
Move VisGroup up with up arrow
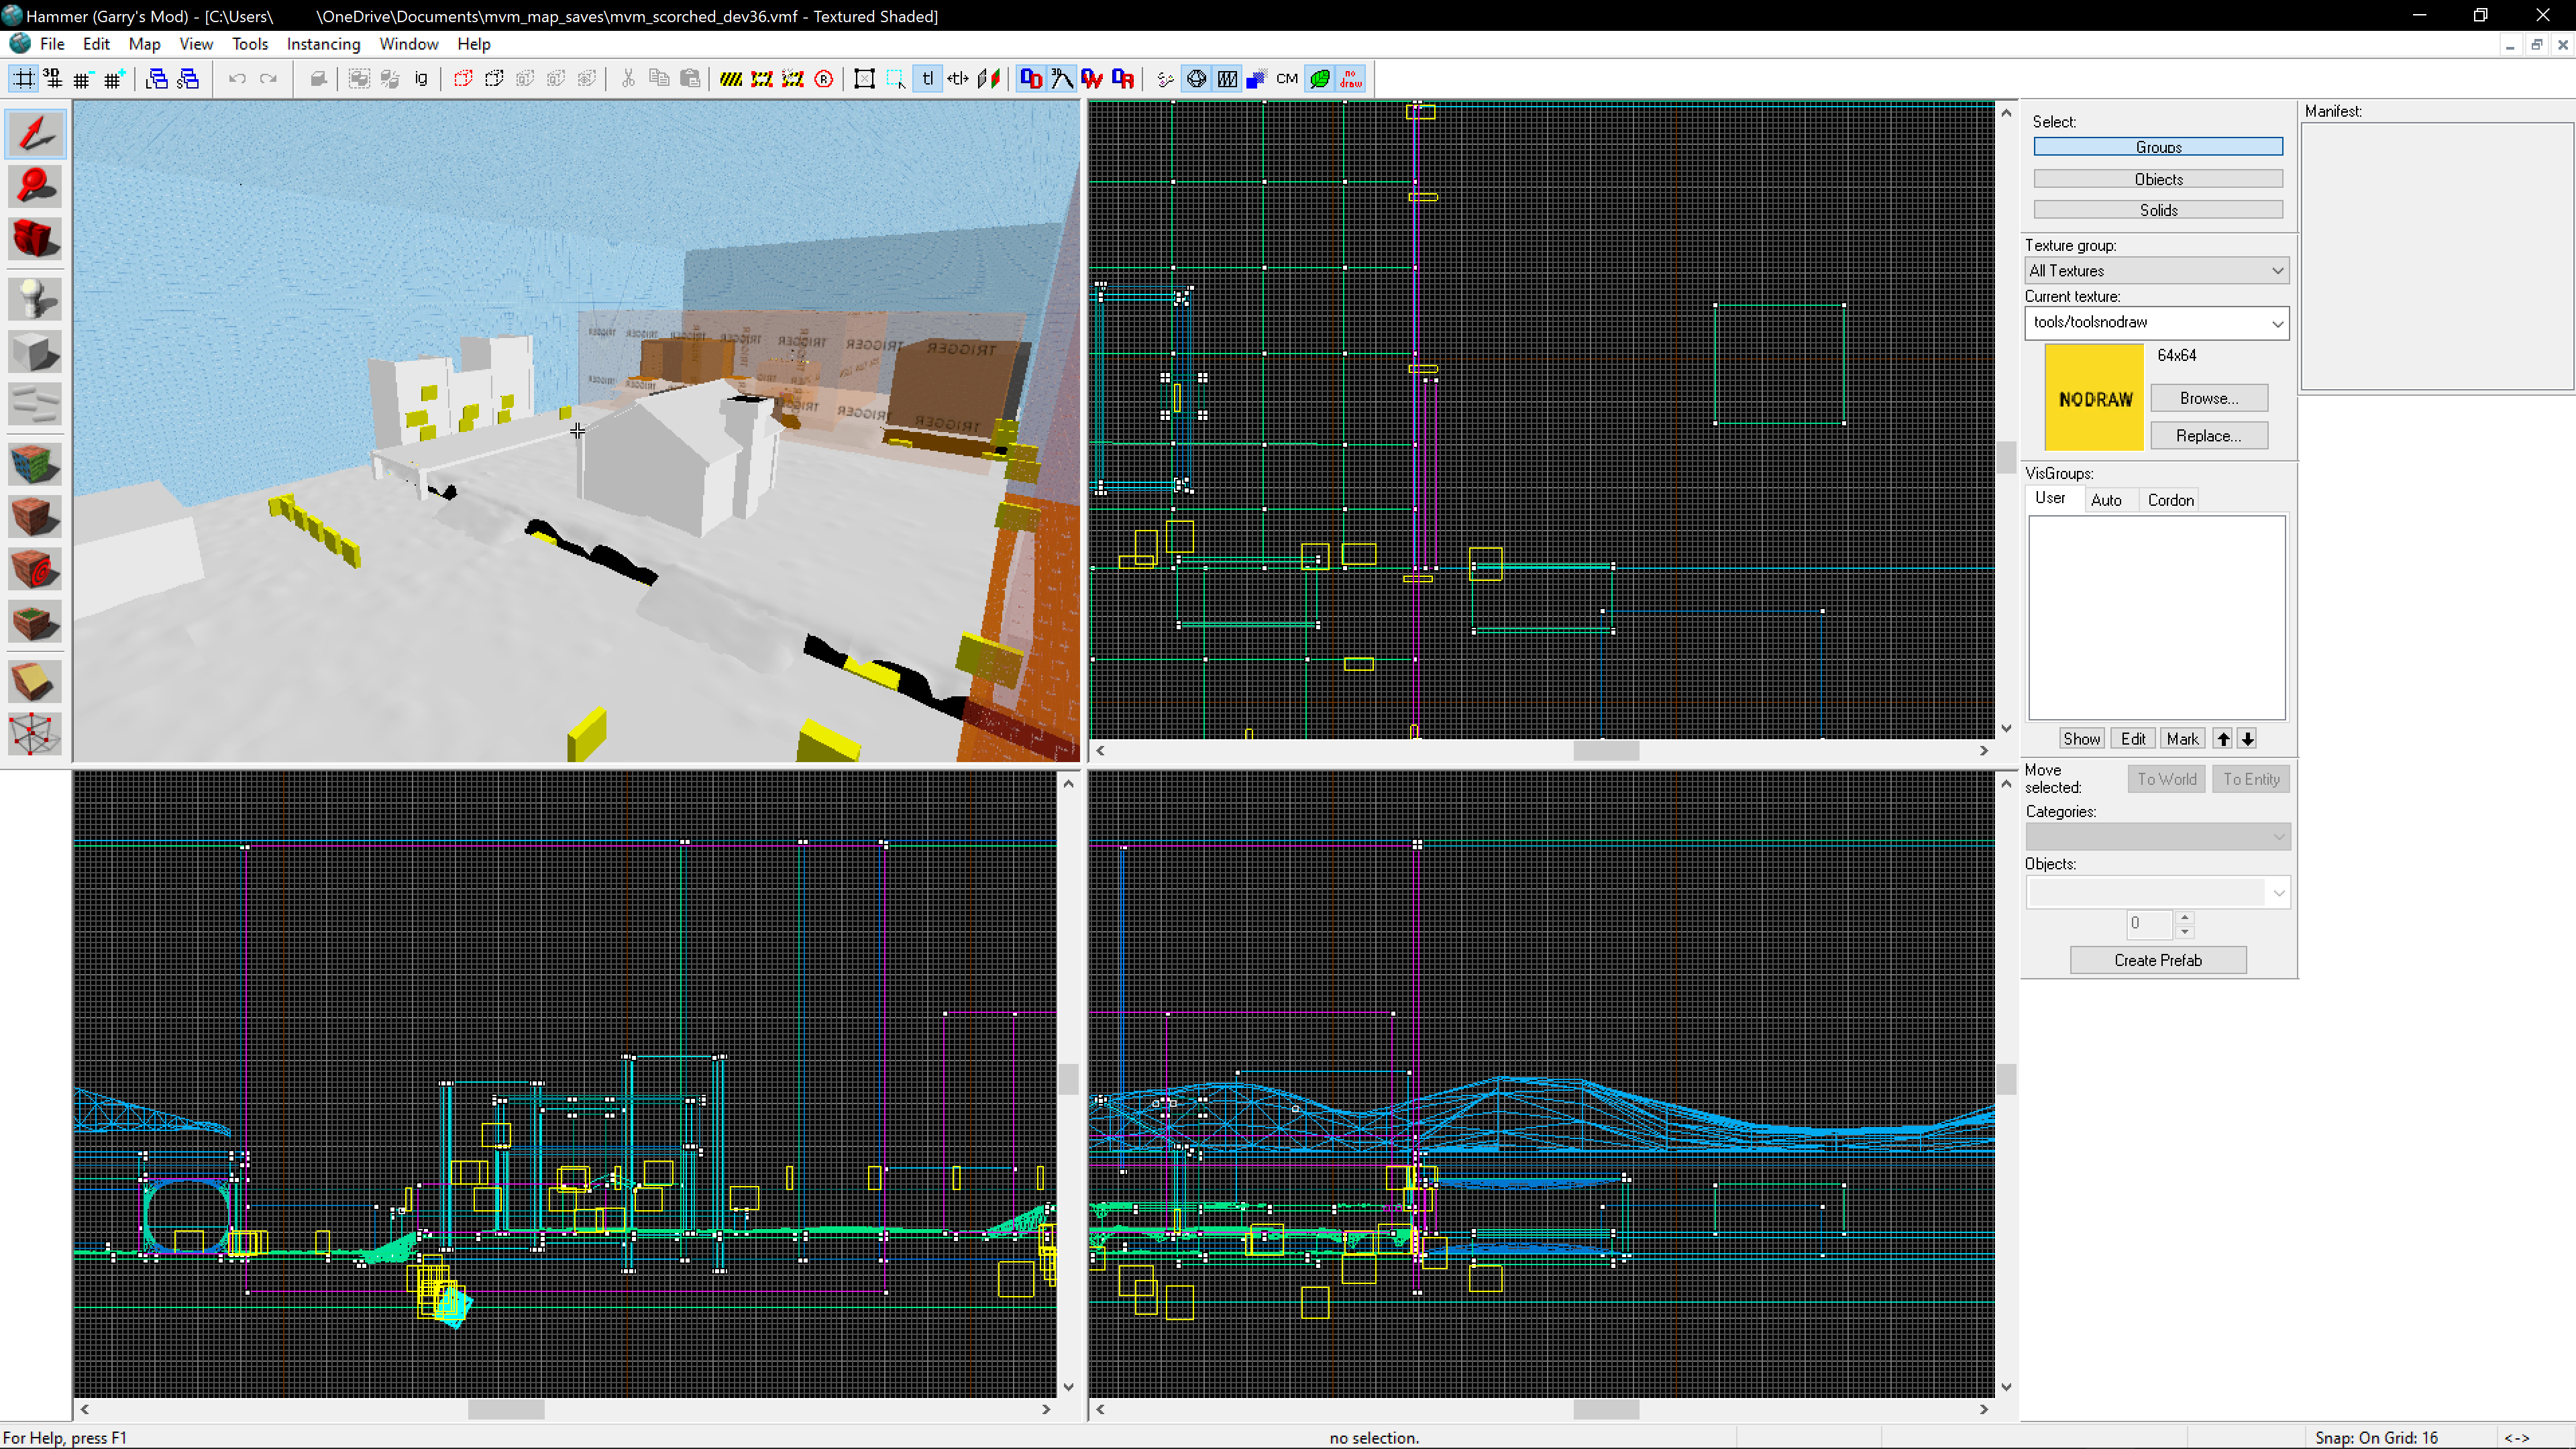(x=2223, y=739)
